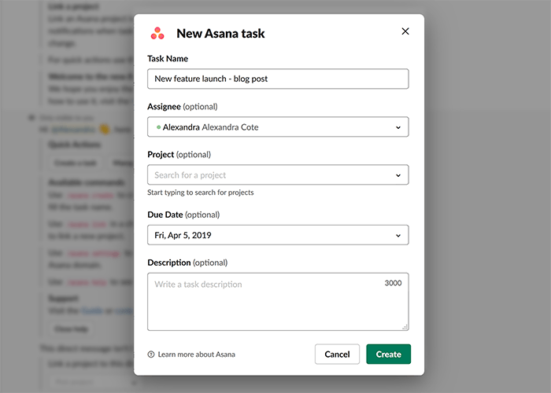Open the Assignee dropdown
The height and width of the screenshot is (393, 551).
pos(278,127)
